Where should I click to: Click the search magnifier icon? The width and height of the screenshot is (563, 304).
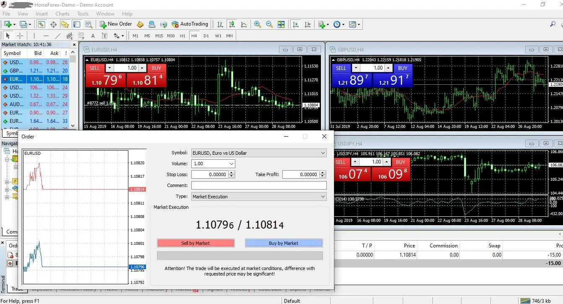click(x=553, y=24)
